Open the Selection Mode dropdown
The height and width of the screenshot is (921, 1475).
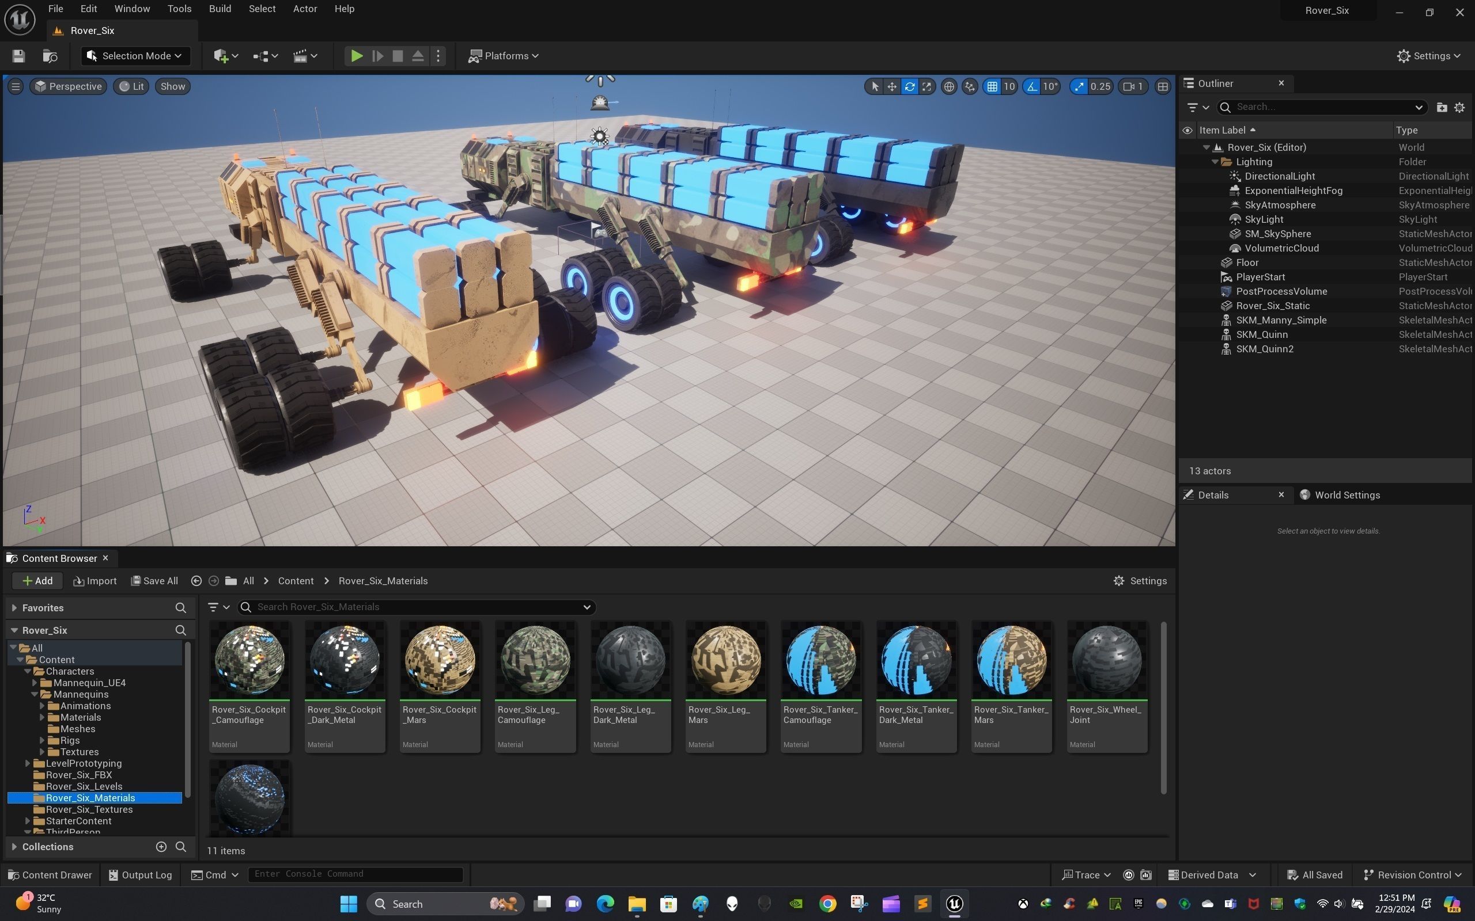(x=135, y=56)
